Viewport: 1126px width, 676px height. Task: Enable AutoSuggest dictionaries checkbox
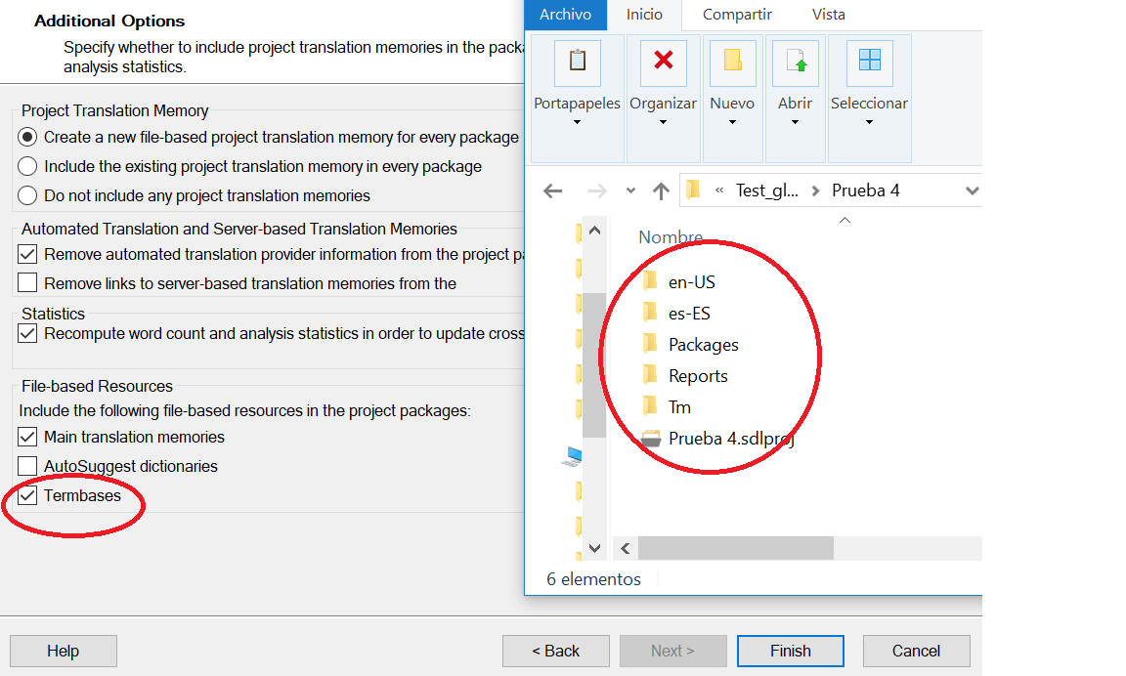tap(28, 467)
